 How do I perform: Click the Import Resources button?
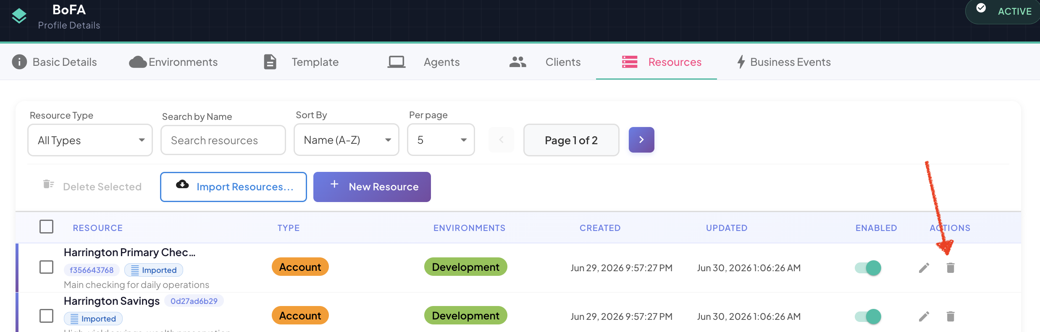234,187
